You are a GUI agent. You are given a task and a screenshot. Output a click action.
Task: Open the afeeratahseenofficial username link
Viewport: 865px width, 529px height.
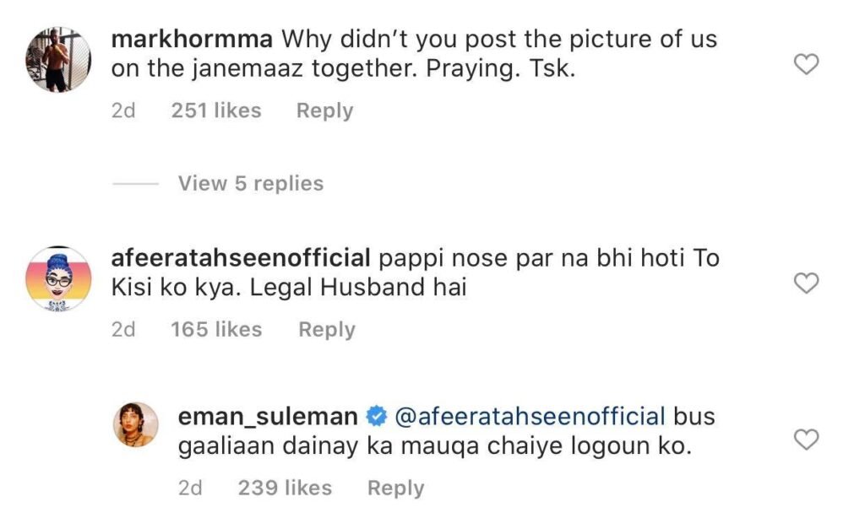[x=241, y=258]
